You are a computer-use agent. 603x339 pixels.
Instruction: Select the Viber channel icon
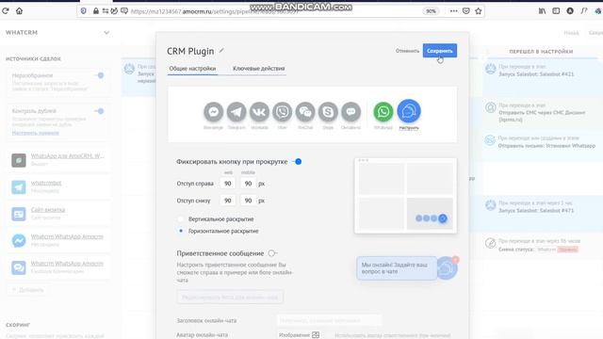[283, 112]
